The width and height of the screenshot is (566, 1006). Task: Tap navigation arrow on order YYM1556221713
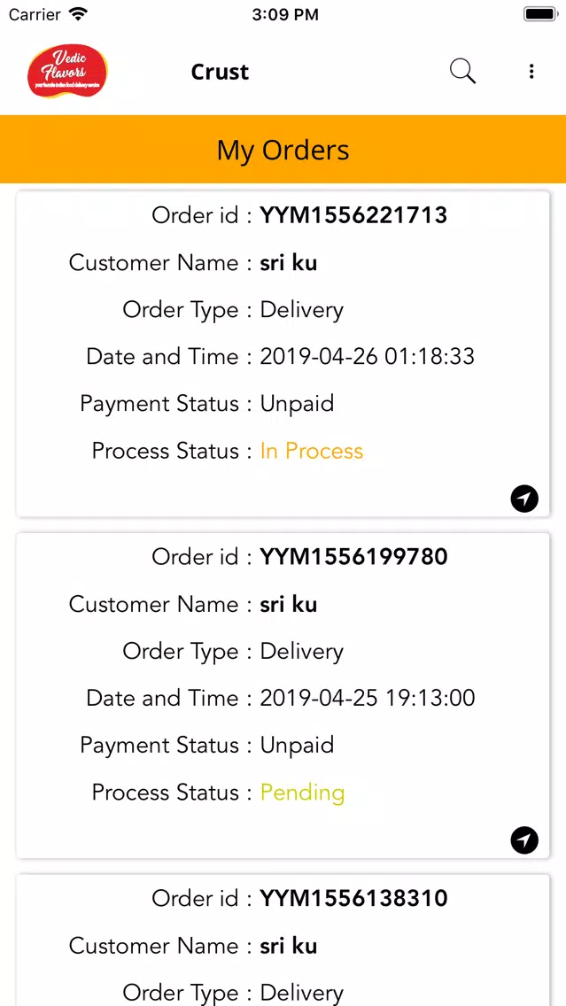524,499
